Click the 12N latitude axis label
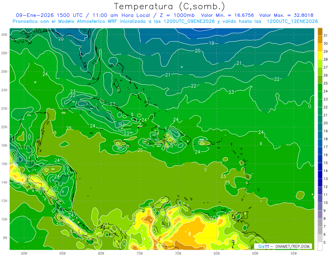Image resolution: width=333 pixels, height=257 pixels. [x=4, y=201]
